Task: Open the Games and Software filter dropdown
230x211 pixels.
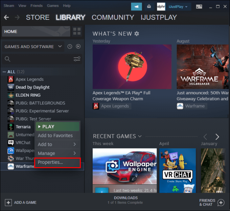Action: [33, 46]
